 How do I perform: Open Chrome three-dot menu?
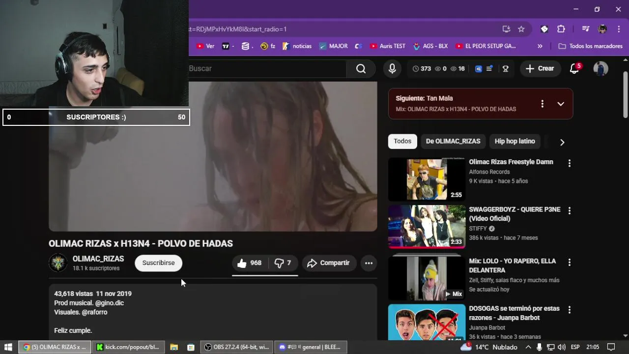(x=619, y=29)
